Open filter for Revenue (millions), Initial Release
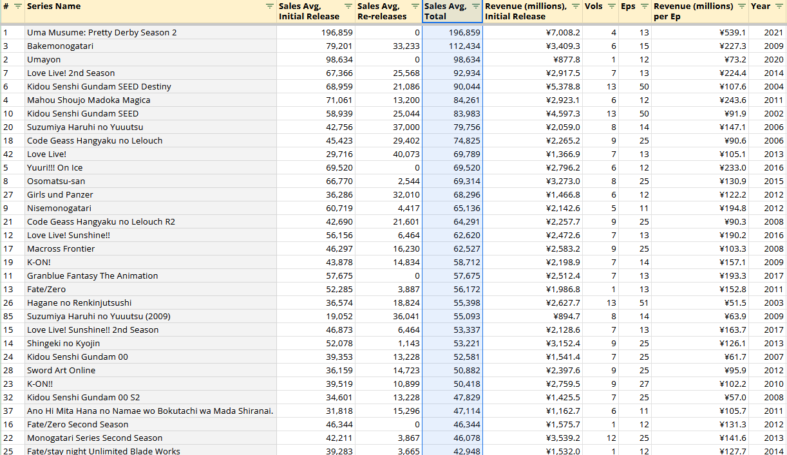 (x=575, y=6)
